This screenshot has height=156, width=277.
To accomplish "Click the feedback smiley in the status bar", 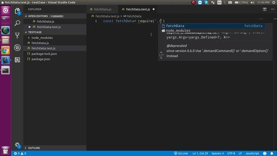I will (x=264, y=153).
